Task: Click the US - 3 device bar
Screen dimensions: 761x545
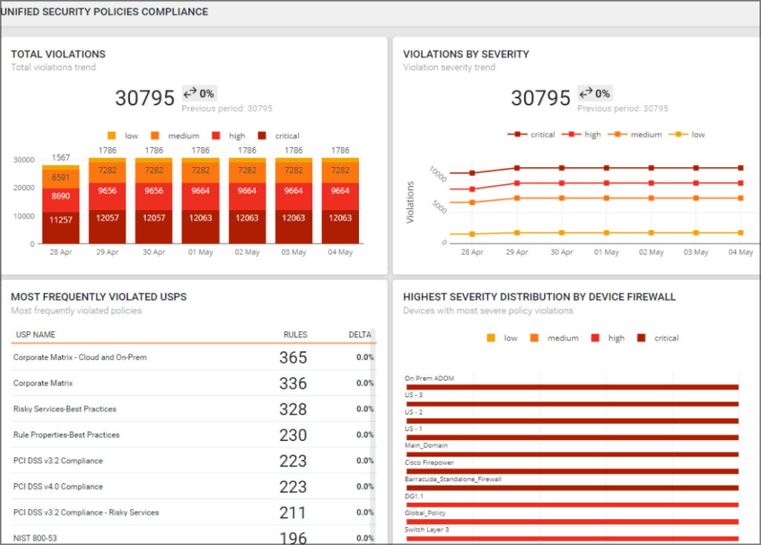Action: point(572,404)
